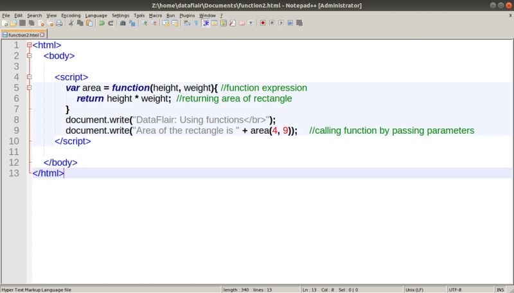
Task: Open User Defined Language dialog icon
Action: [x=215, y=23]
